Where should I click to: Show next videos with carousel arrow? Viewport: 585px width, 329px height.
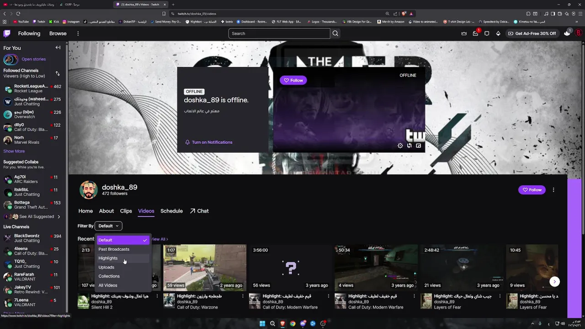[554, 281]
